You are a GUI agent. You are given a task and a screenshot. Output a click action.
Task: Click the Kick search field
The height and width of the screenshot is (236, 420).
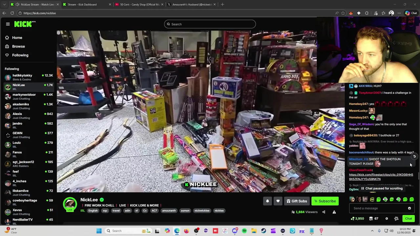(x=210, y=24)
